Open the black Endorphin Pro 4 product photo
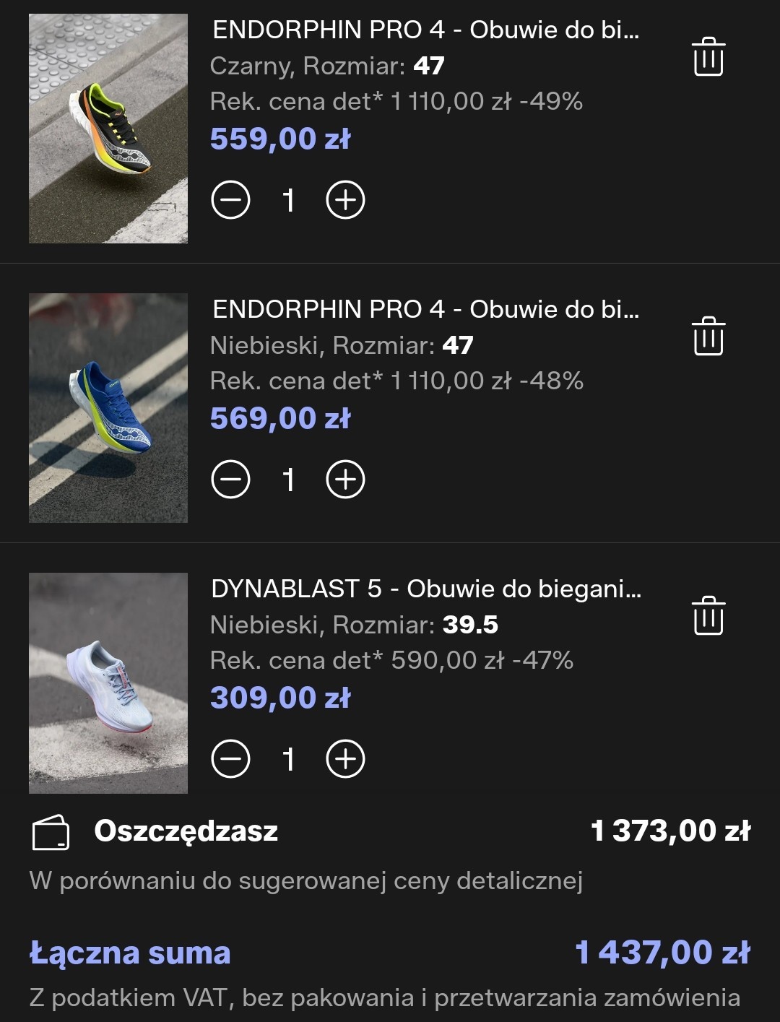The width and height of the screenshot is (780, 1022). (108, 129)
